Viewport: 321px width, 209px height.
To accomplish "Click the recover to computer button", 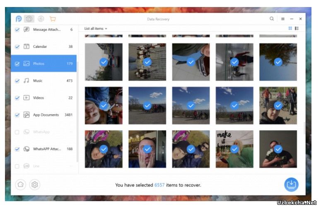I will tap(291, 185).
